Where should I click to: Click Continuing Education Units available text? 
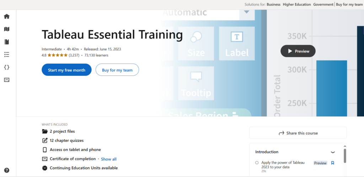coord(84,168)
